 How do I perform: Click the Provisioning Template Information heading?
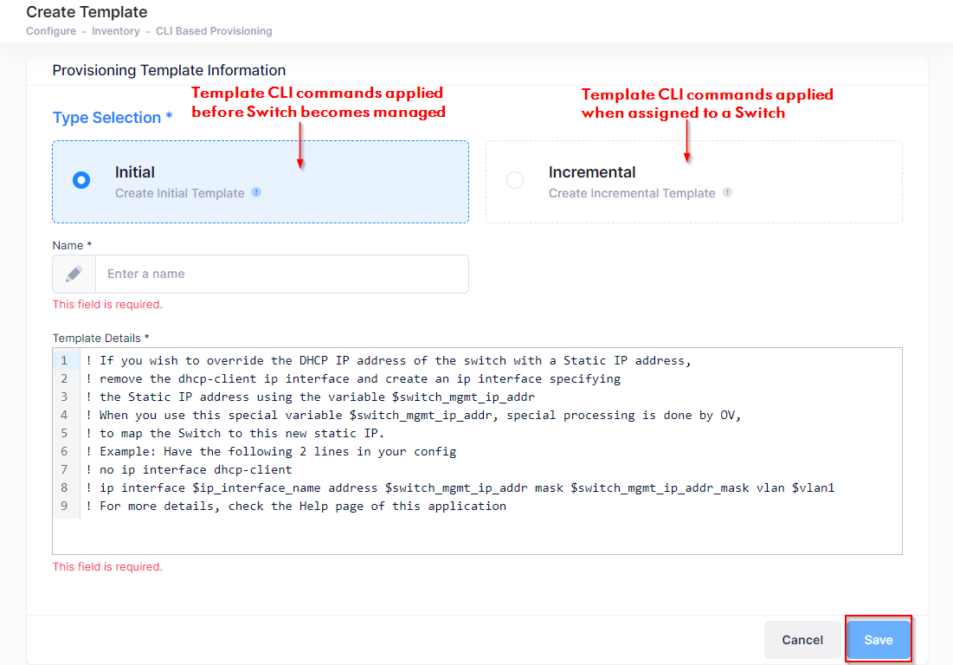coord(169,70)
